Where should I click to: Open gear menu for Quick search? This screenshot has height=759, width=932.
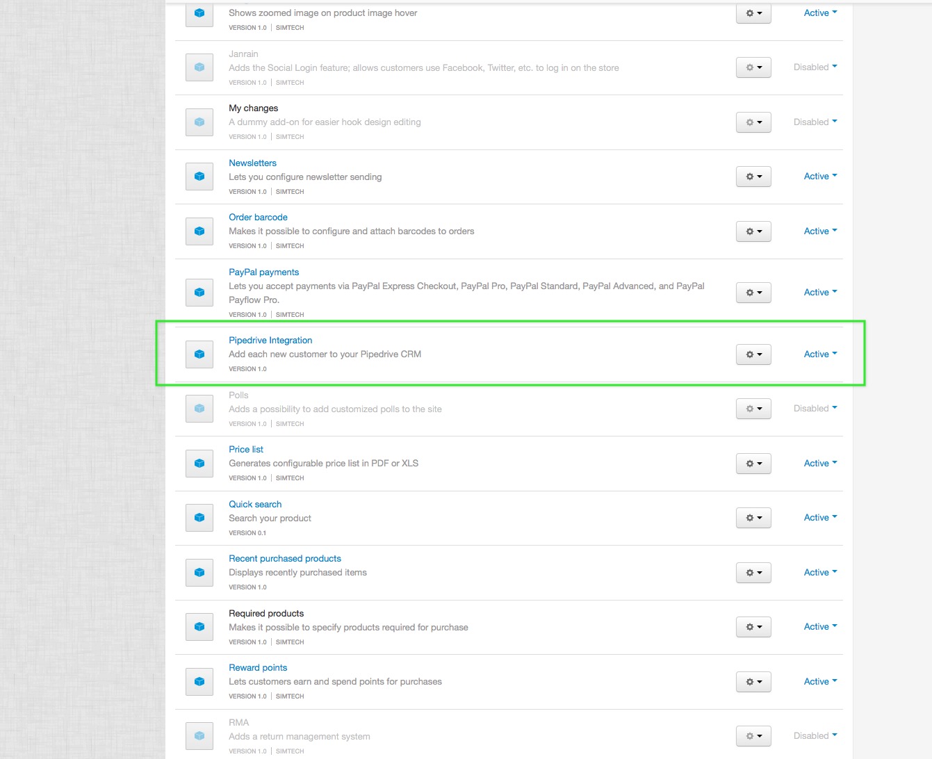[x=753, y=518]
